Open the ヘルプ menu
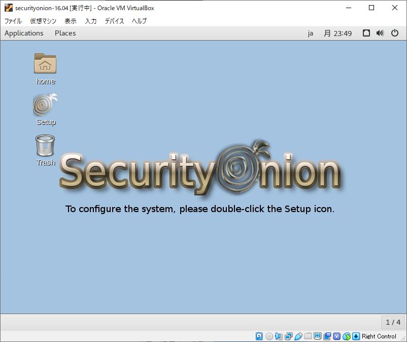 (140, 21)
